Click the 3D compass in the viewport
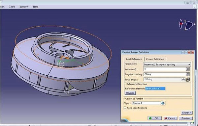Image resolution: width=198 pixels, height=126 pixels. [187, 25]
